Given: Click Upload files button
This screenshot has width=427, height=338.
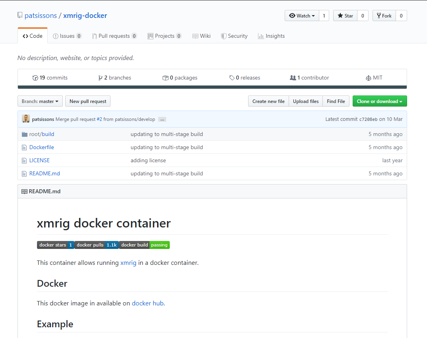Looking at the screenshot, I should click(306, 101).
